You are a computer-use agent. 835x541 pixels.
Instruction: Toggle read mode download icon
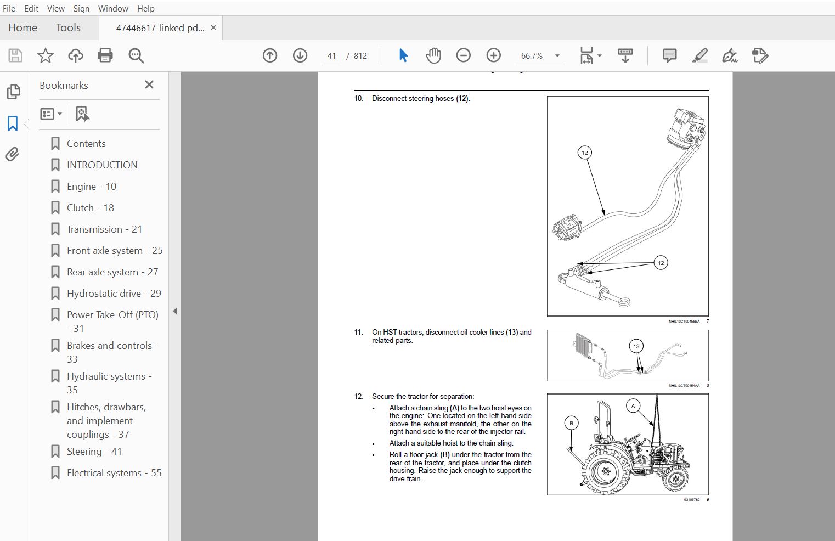[x=625, y=55]
